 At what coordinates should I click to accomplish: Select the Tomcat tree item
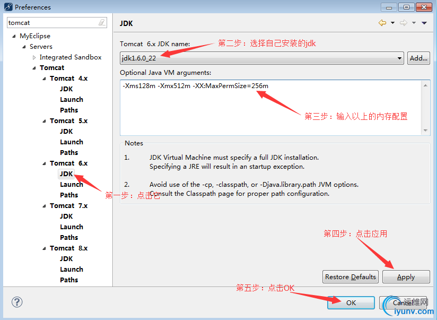(52, 68)
